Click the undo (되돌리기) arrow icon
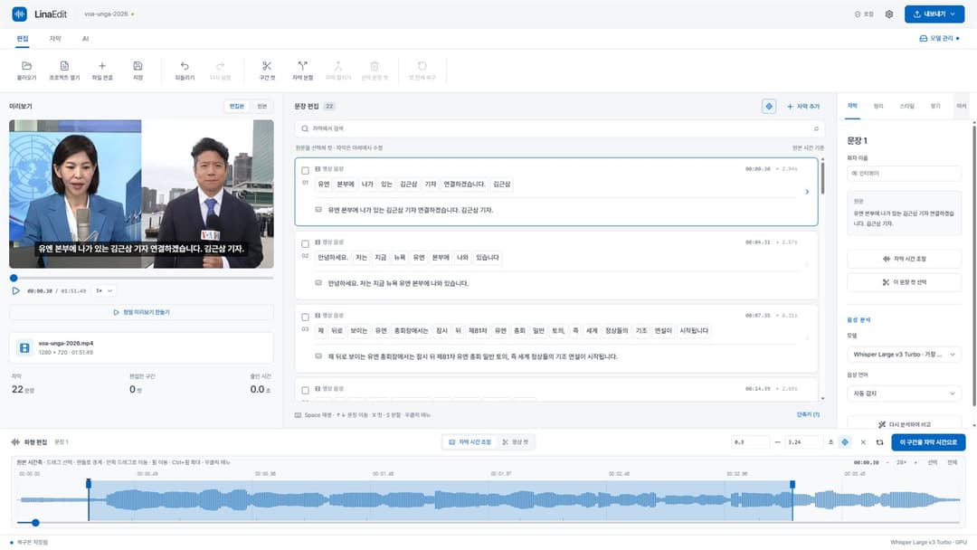Image resolution: width=977 pixels, height=550 pixels. (x=185, y=66)
